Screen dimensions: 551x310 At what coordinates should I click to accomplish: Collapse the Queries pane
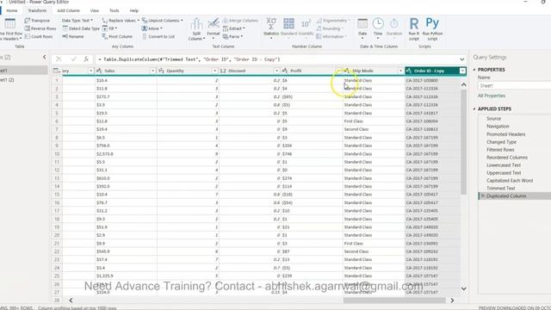[x=44, y=57]
